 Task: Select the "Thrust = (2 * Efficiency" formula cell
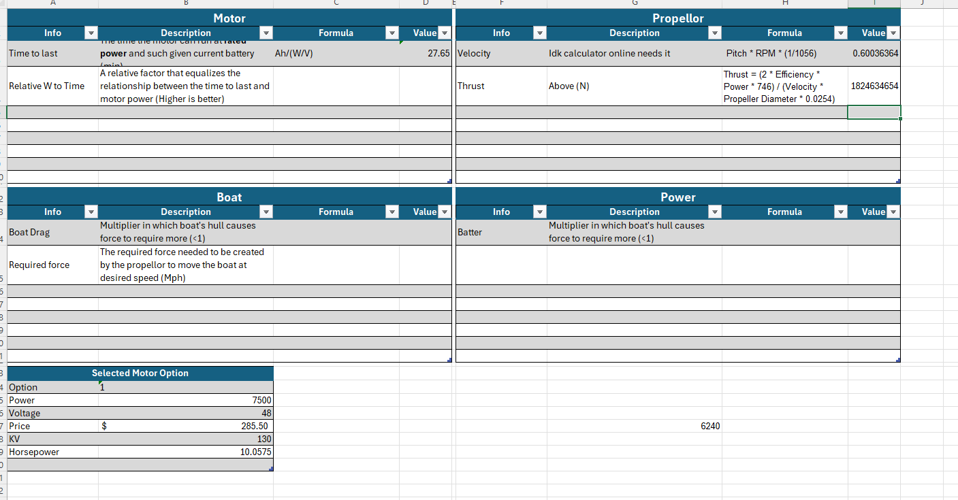784,86
